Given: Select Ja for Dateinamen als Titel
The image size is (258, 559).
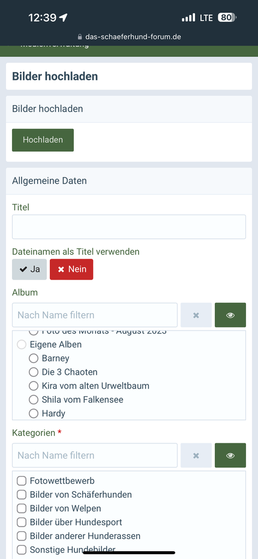Looking at the screenshot, I should click(x=29, y=269).
